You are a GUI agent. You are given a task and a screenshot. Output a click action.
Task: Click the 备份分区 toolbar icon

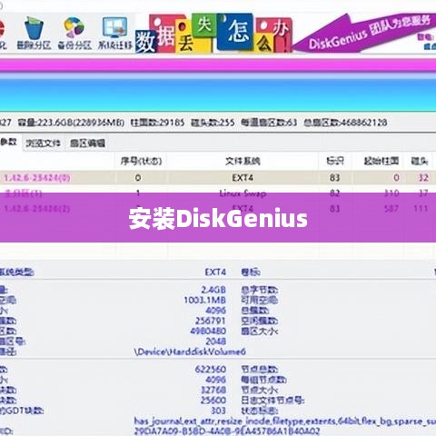point(74,33)
